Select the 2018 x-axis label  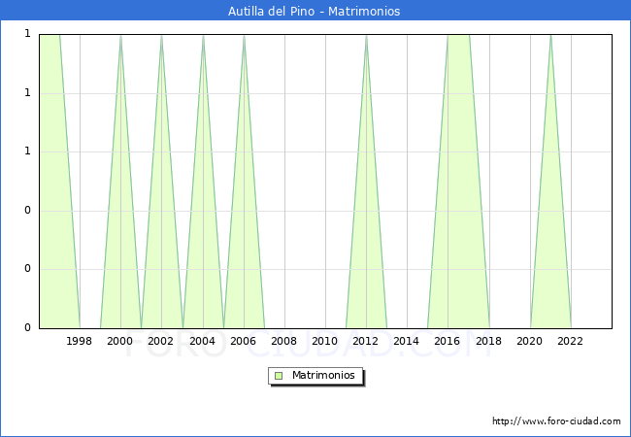(x=488, y=341)
